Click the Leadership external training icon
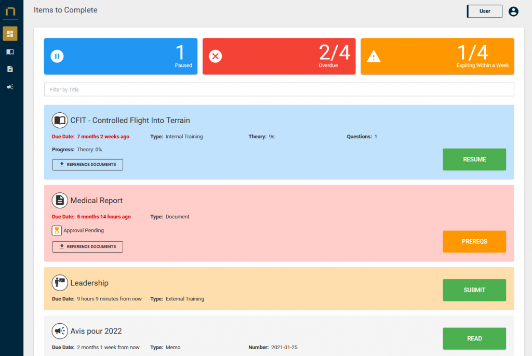The height and width of the screenshot is (356, 532). (60, 283)
